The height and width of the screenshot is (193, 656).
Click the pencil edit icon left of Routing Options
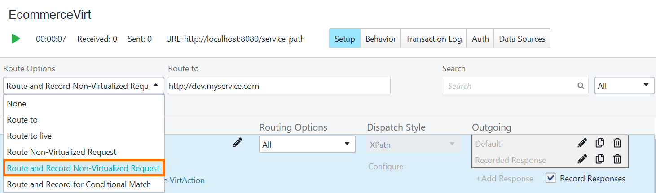click(x=238, y=143)
